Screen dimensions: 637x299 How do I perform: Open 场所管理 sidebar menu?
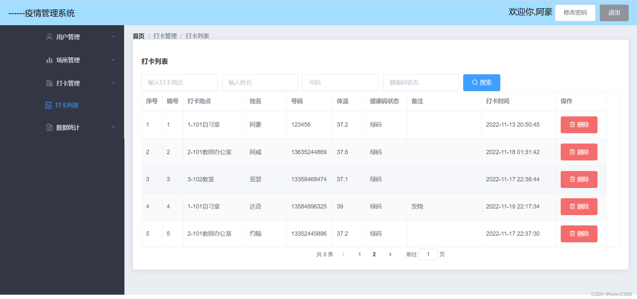click(62, 60)
